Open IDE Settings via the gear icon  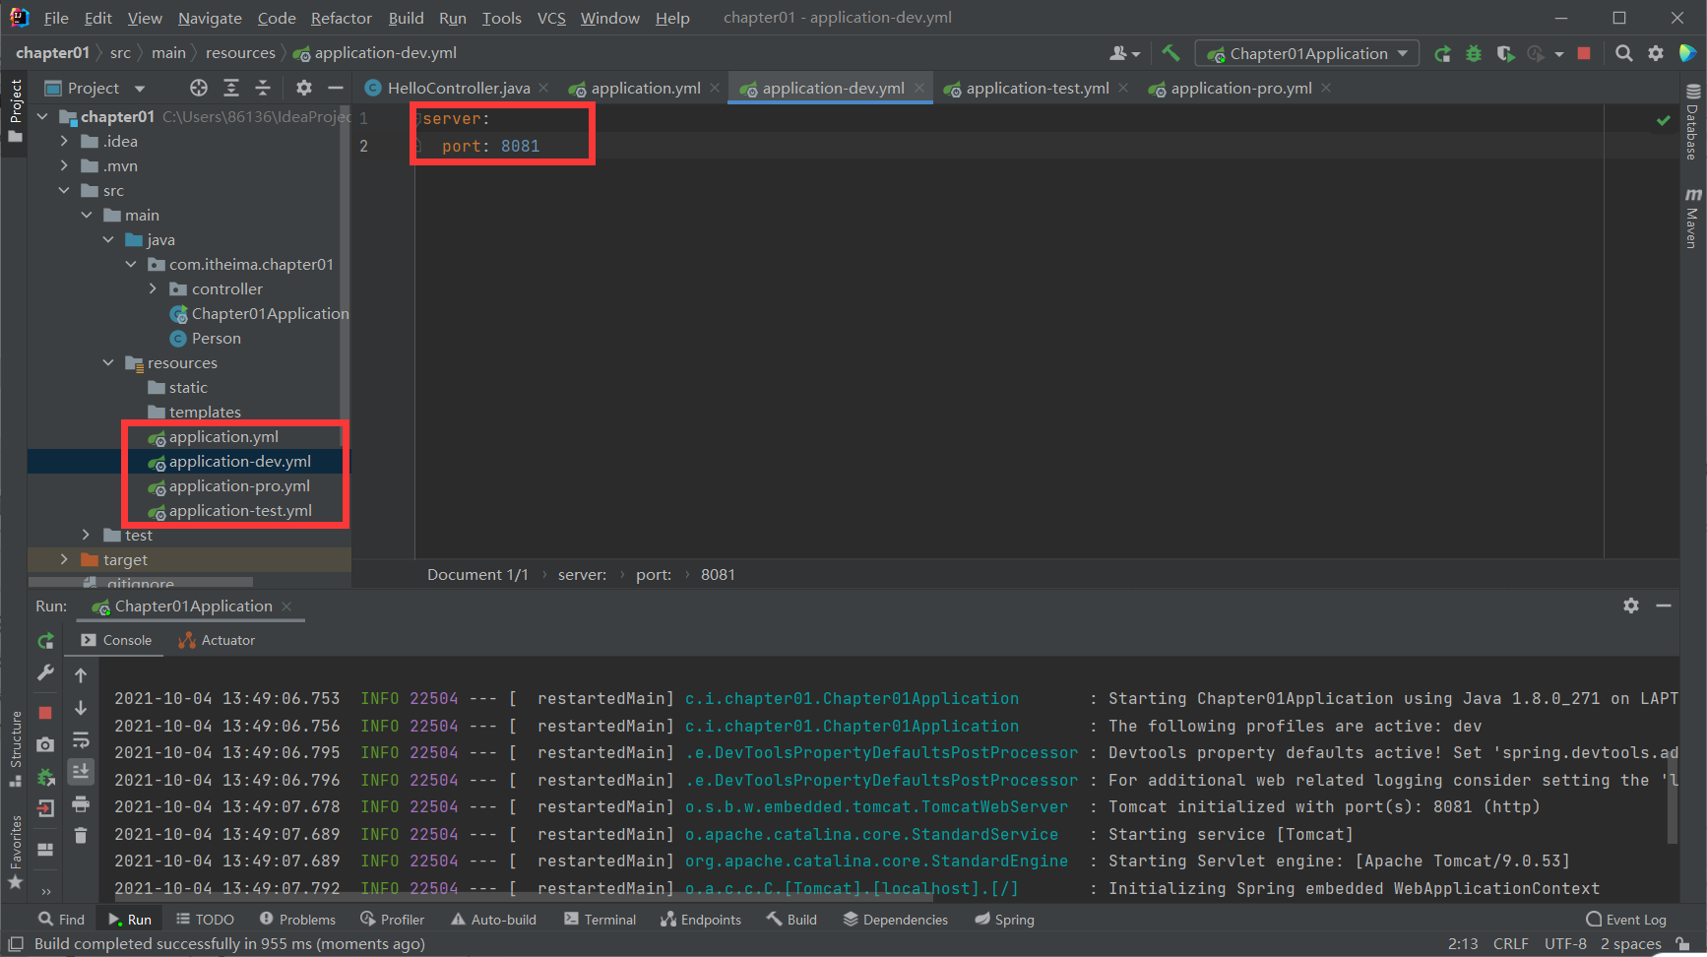1656,53
